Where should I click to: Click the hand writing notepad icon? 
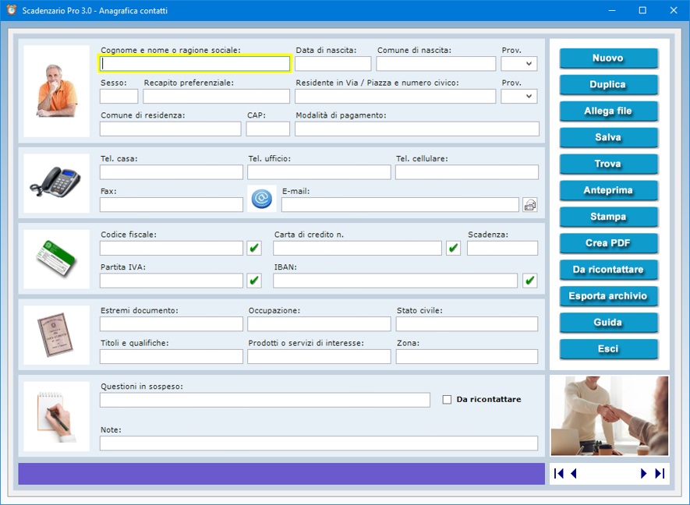(x=56, y=416)
